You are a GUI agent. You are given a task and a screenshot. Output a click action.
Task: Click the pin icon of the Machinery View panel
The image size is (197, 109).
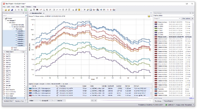23,13
